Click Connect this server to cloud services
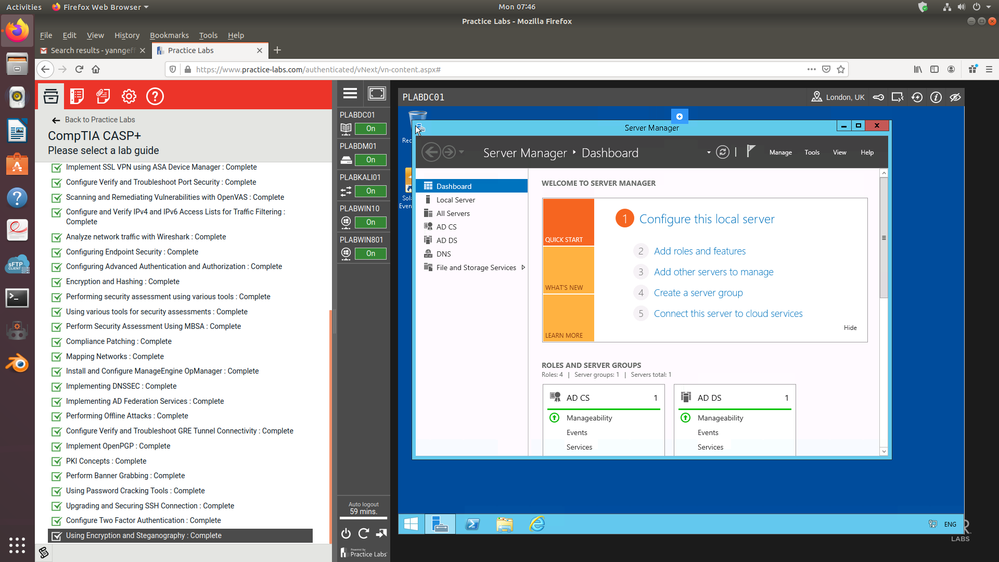 [728, 313]
